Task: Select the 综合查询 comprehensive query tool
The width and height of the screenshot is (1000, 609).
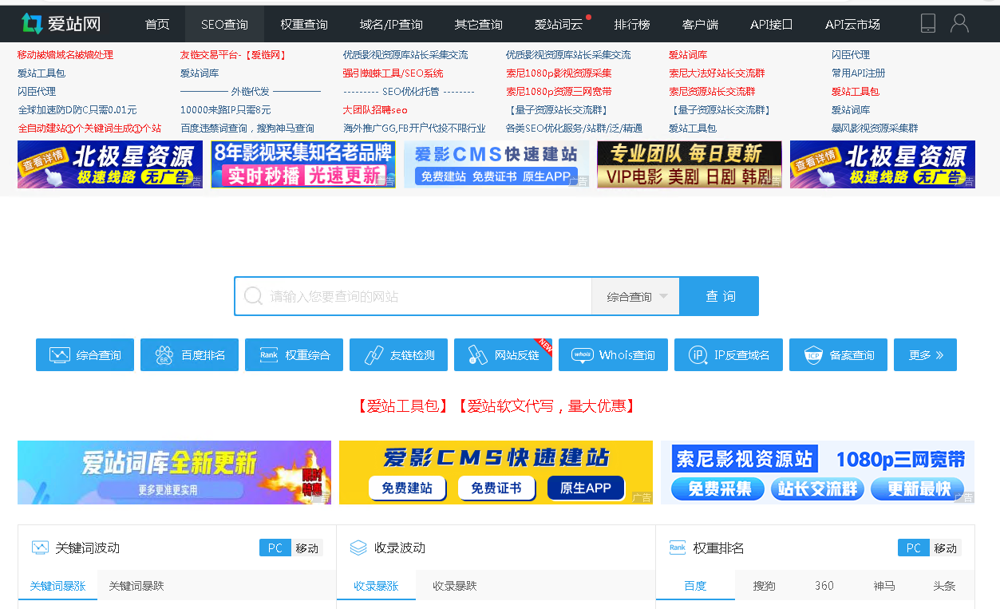Action: pyautogui.click(x=85, y=354)
